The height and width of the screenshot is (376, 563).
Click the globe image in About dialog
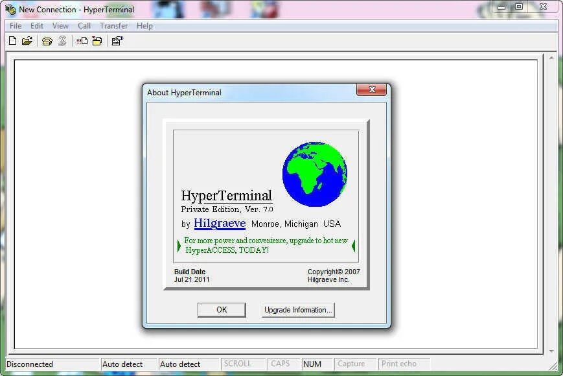(x=314, y=174)
